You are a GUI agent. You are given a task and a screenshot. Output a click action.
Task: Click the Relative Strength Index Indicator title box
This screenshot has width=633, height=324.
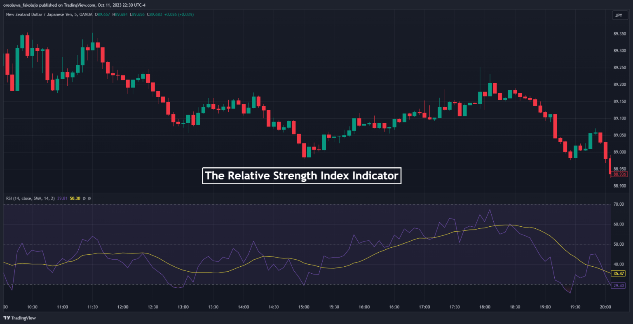302,175
